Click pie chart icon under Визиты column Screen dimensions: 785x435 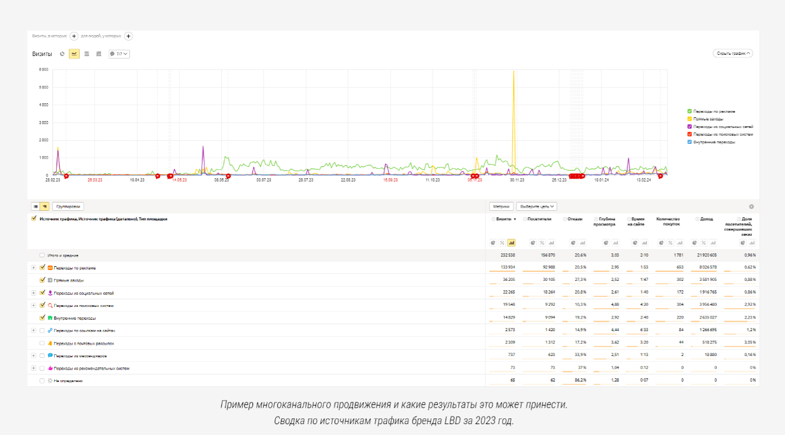(x=494, y=243)
